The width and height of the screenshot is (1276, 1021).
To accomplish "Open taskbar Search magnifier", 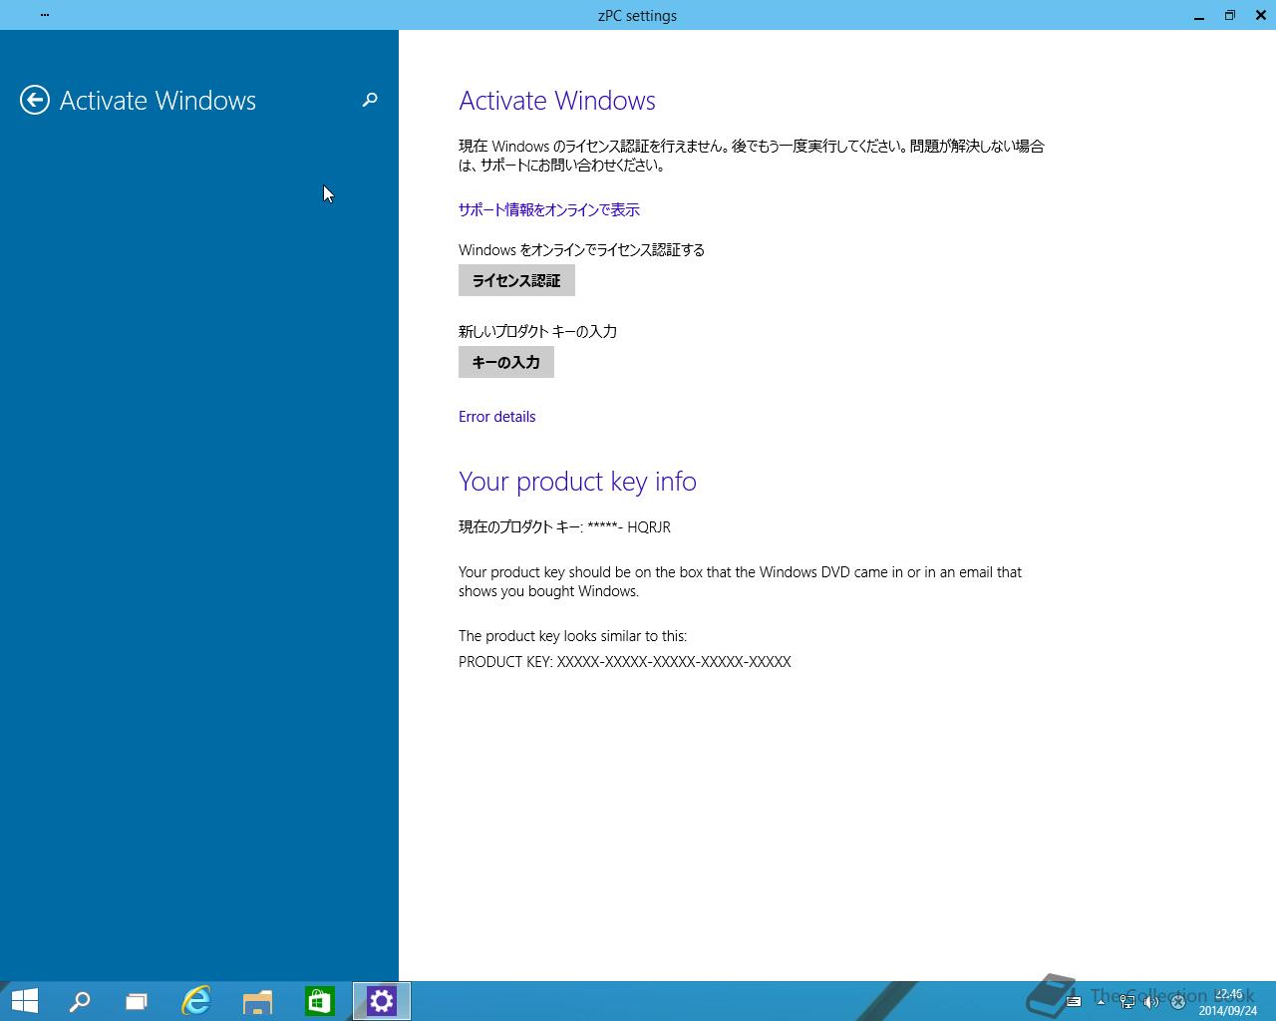I will [x=80, y=1001].
